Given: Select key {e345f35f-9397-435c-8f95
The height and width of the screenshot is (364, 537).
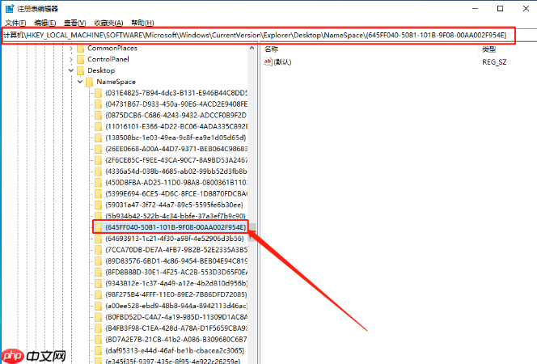Looking at the screenshot, I should (x=175, y=361).
